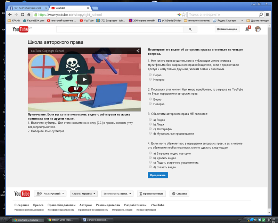This screenshot has width=278, height=223.
Task: Open the Конфиденциальность link
Action: 61,210
